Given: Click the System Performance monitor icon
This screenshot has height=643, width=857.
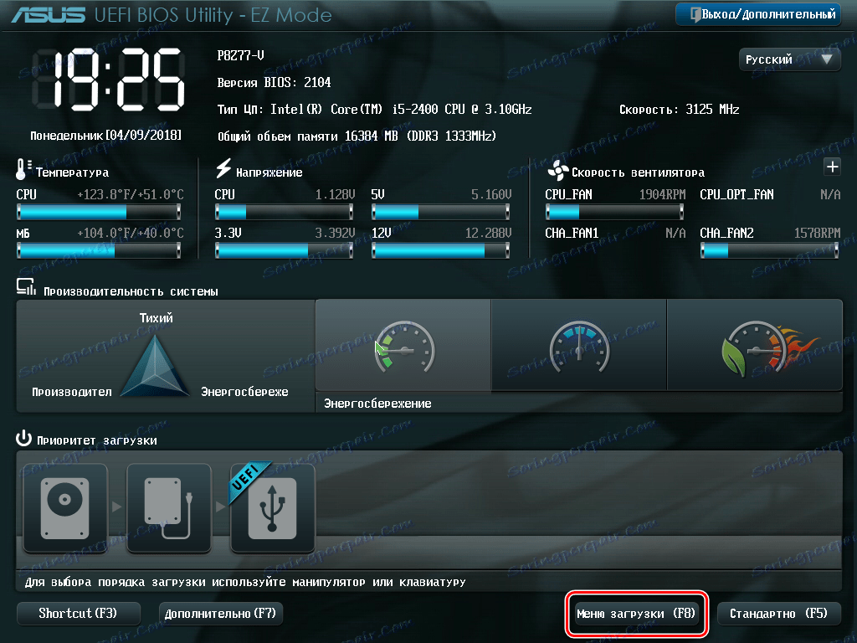Looking at the screenshot, I should tap(26, 287).
